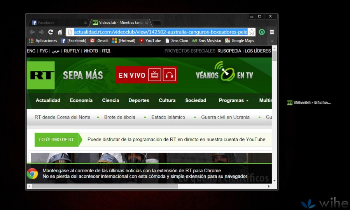Viewport: 350px width, 210px height.
Task: Open Brote de ébola topic
Action: 120,117
